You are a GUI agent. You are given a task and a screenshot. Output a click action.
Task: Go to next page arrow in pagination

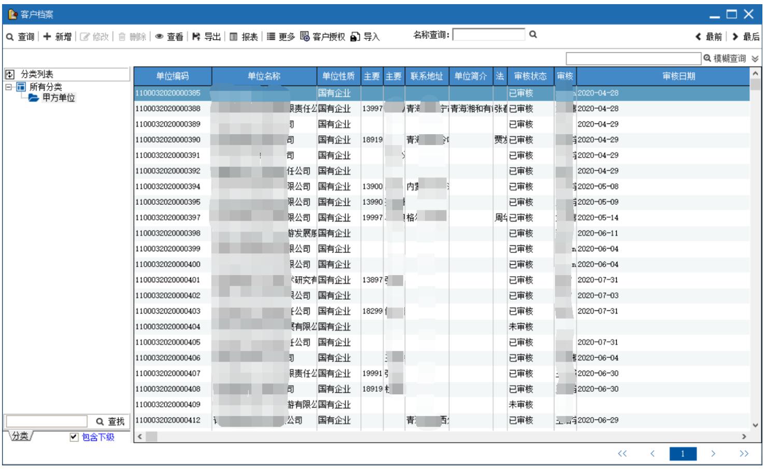713,453
